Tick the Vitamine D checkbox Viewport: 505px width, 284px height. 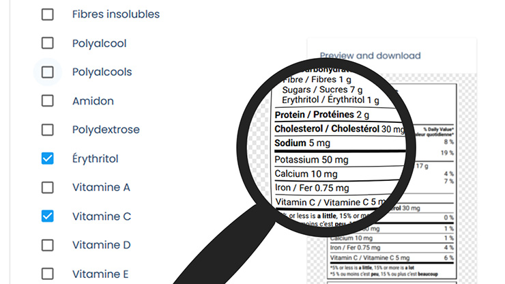pos(47,245)
